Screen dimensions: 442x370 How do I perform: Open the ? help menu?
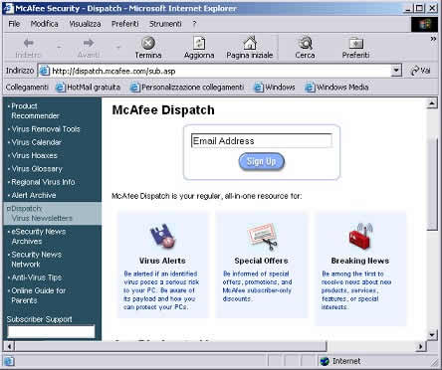pyautogui.click(x=194, y=24)
